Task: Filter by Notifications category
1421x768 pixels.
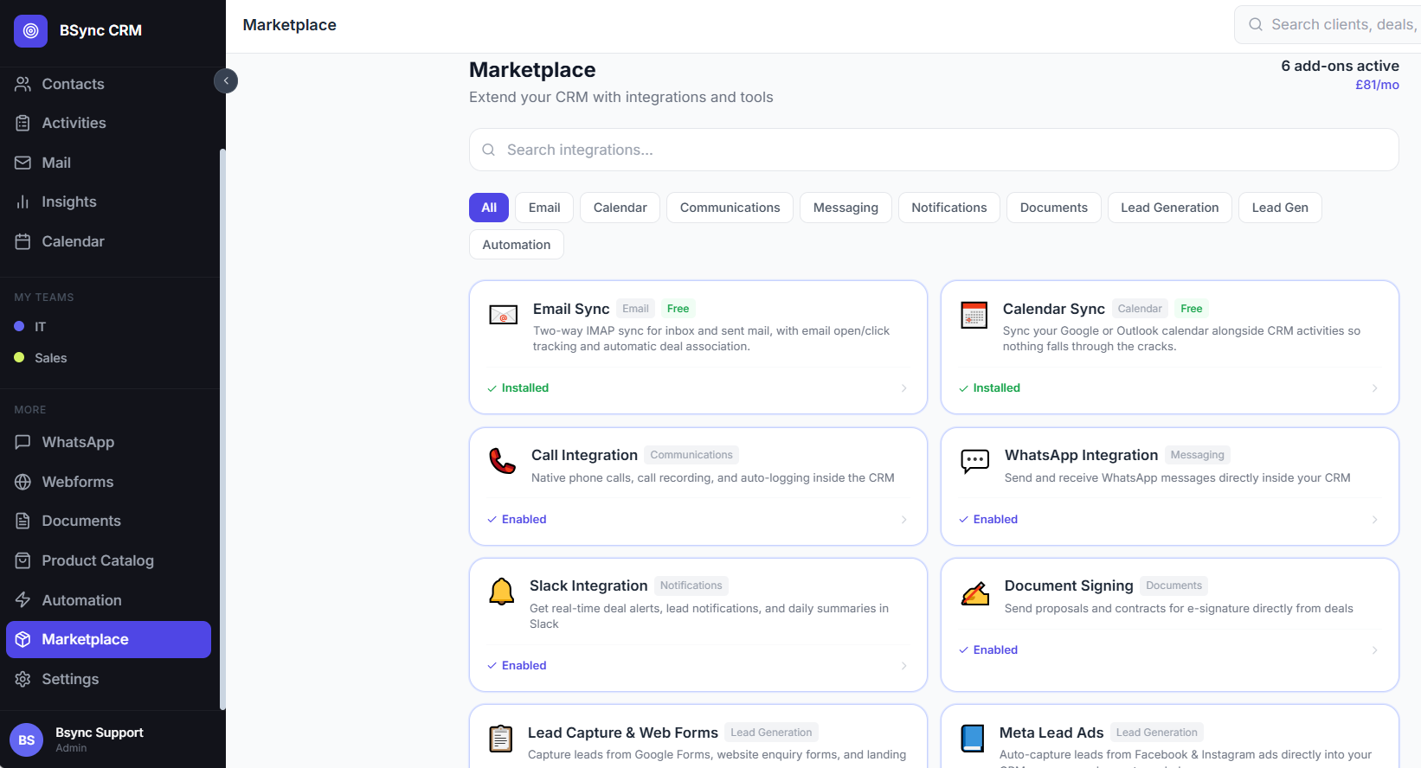Action: click(948, 208)
